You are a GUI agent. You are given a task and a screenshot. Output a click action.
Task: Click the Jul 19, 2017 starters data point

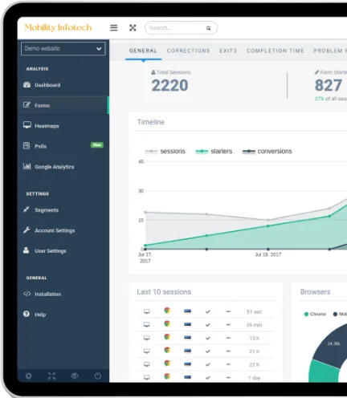[268, 226]
